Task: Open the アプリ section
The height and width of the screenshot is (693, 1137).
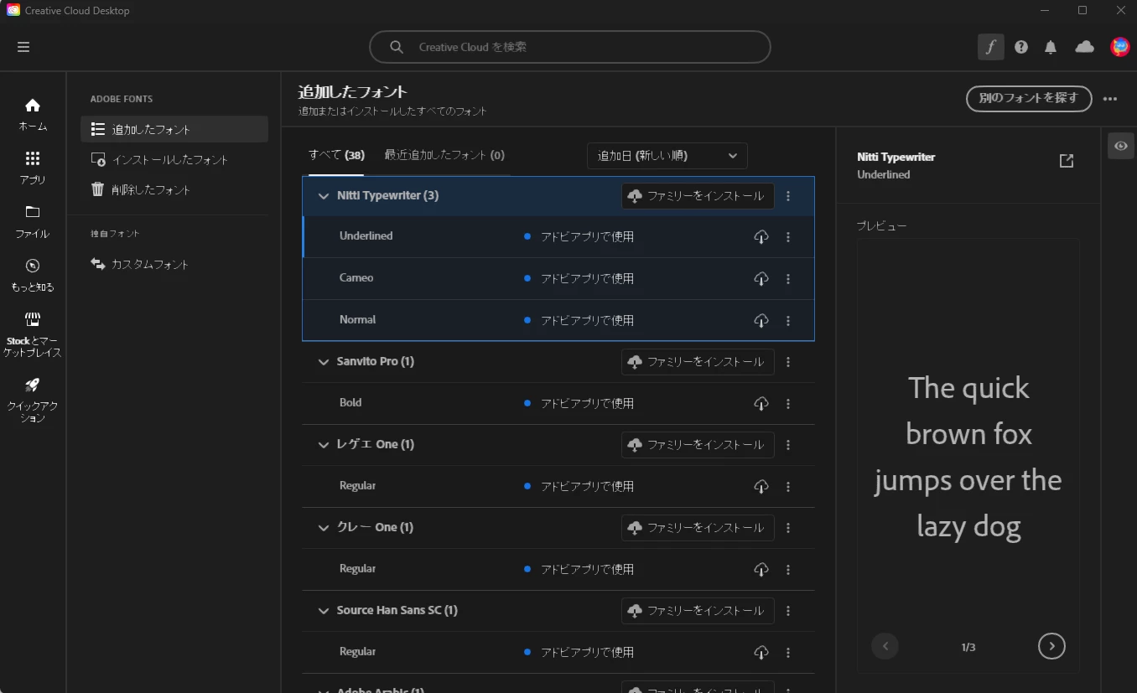Action: (33, 168)
